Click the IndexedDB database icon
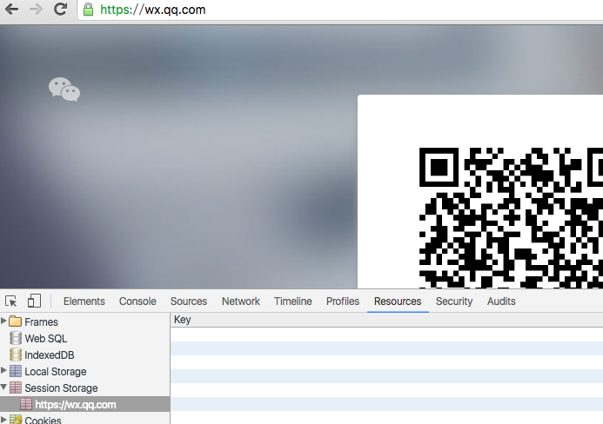Image resolution: width=603 pixels, height=424 pixels. click(x=16, y=354)
